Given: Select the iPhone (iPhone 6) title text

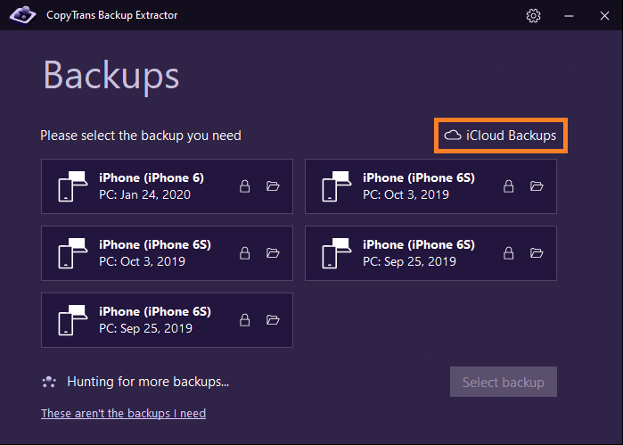Looking at the screenshot, I should [152, 177].
